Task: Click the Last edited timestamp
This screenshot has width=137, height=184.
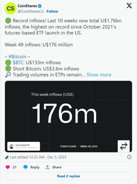Action: pyautogui.click(x=38, y=157)
